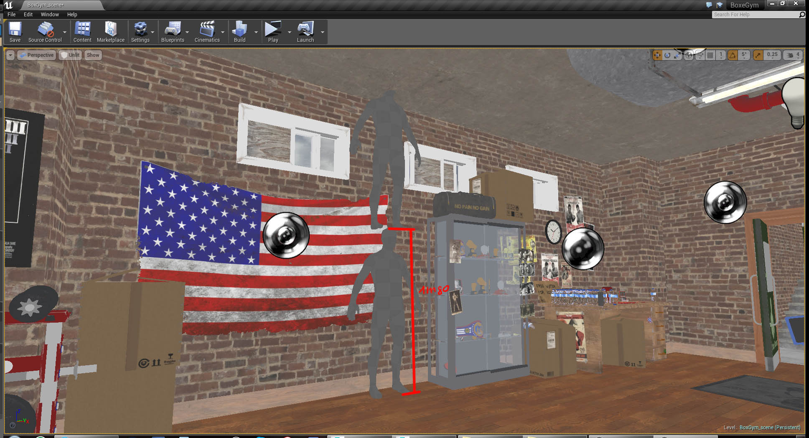Image resolution: width=809 pixels, height=438 pixels.
Task: Open Blueprints from the toolbar
Action: pyautogui.click(x=173, y=32)
